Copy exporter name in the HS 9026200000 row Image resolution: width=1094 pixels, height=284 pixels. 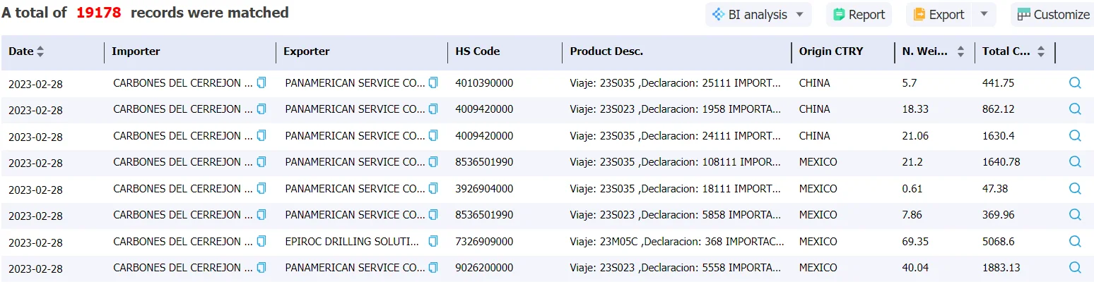coord(433,267)
